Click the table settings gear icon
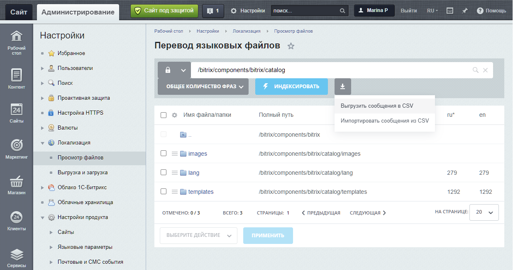This screenshot has height=270, width=513. pyautogui.click(x=175, y=115)
